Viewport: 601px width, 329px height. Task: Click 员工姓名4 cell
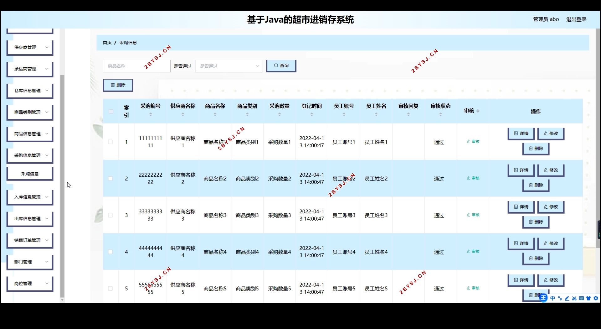(376, 252)
